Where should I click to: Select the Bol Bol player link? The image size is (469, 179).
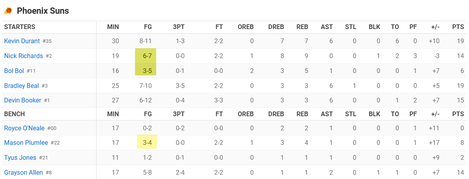pos(14,71)
